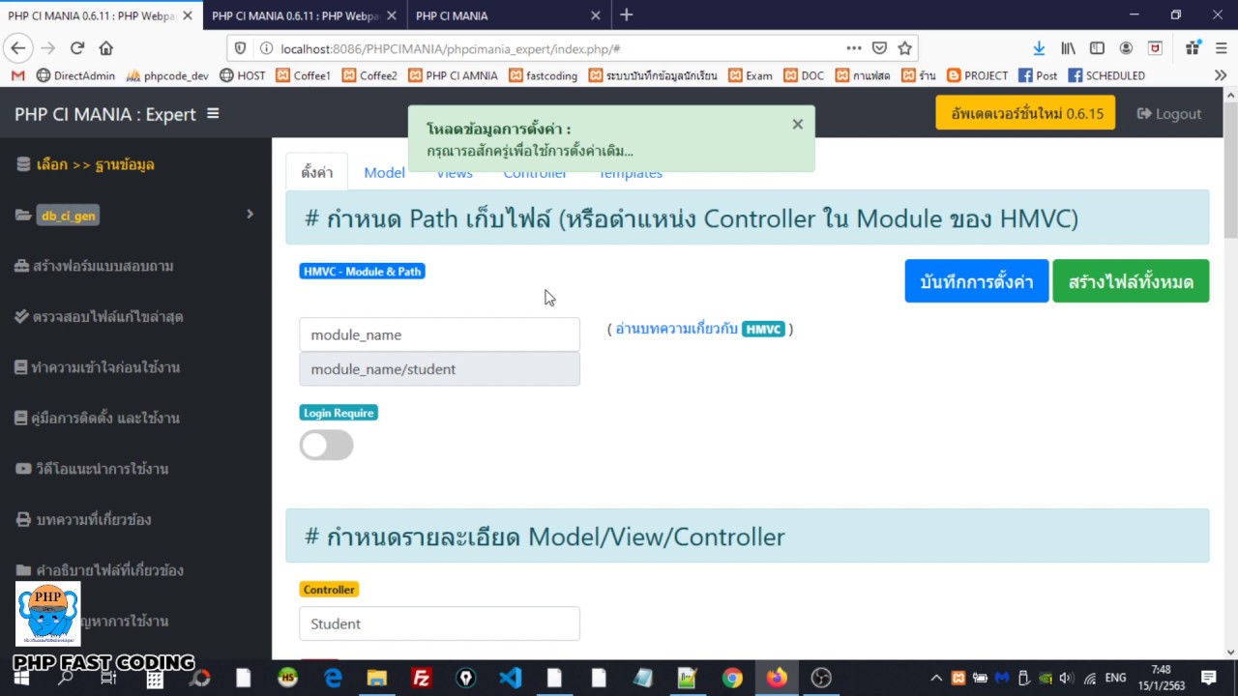Open the Firefox library icon

pyautogui.click(x=1068, y=48)
